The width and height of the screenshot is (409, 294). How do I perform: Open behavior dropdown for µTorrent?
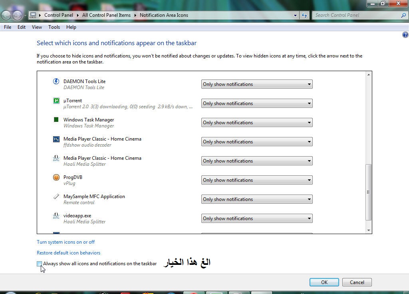[x=257, y=103]
